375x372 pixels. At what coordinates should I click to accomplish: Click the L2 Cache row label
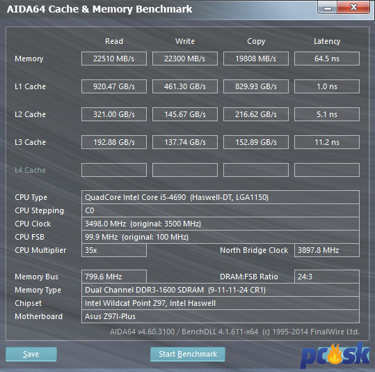(x=30, y=114)
